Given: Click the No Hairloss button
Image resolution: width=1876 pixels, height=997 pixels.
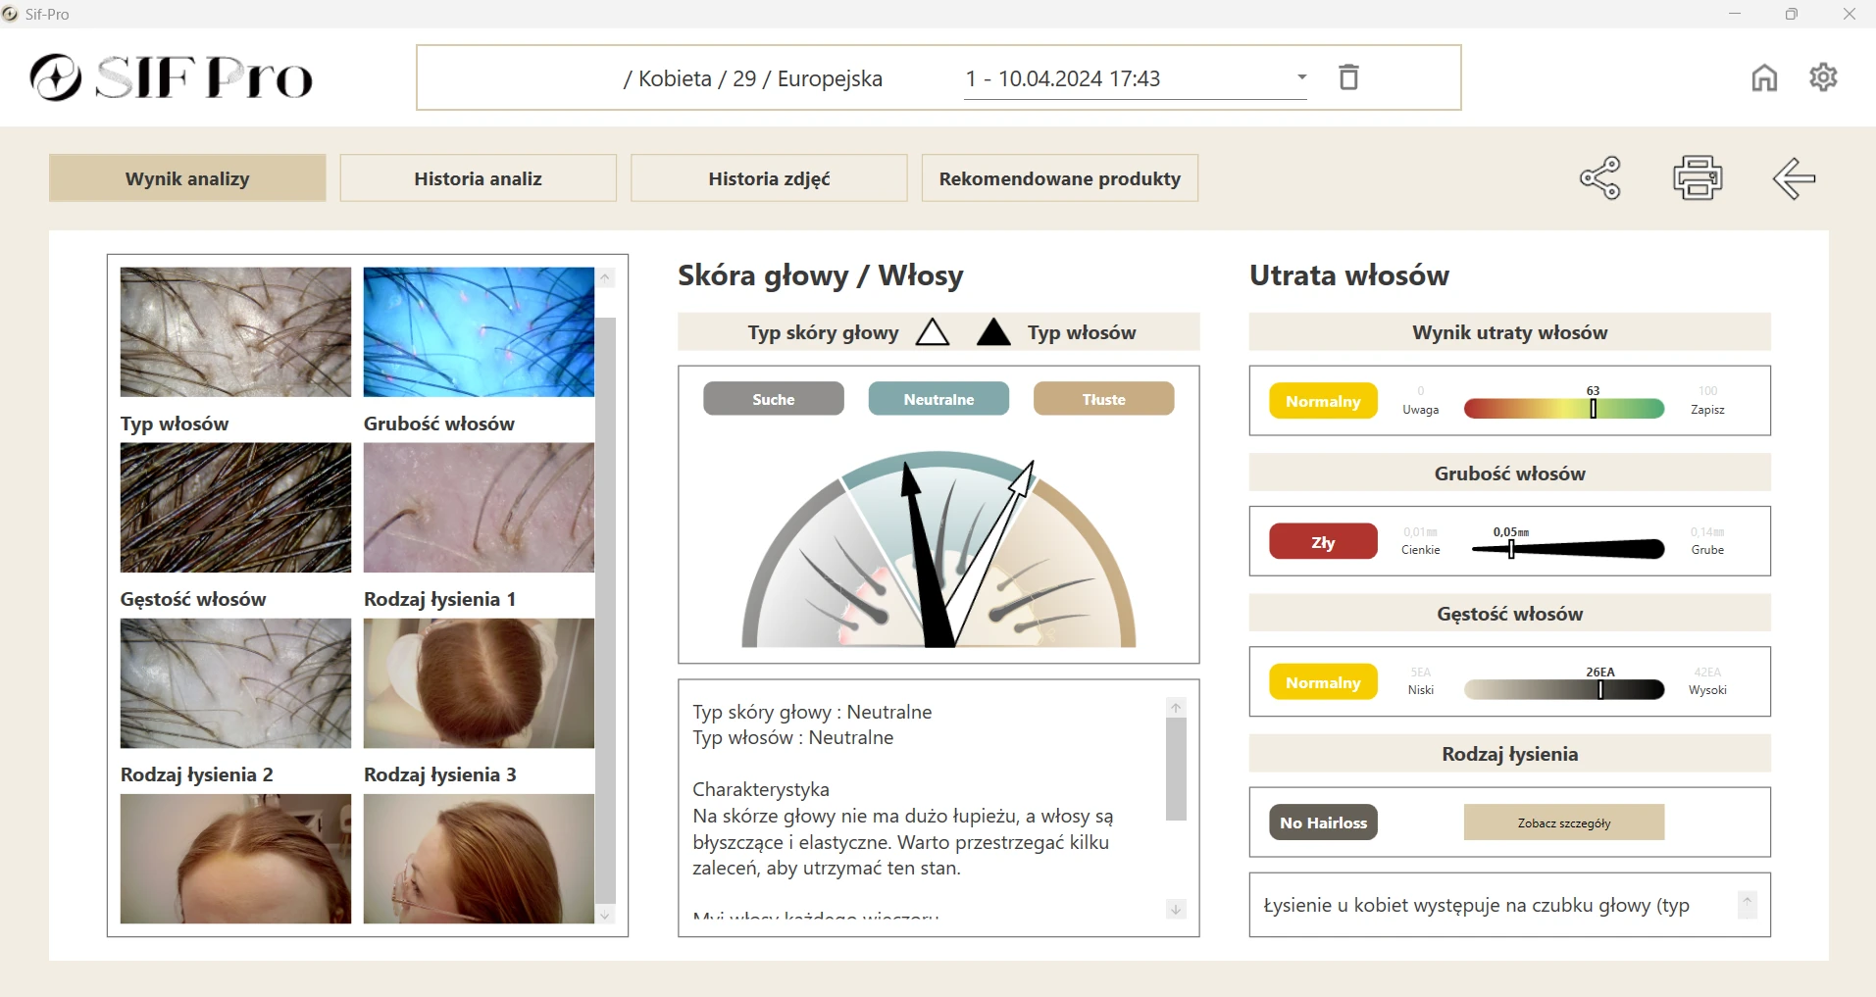Looking at the screenshot, I should [x=1322, y=823].
